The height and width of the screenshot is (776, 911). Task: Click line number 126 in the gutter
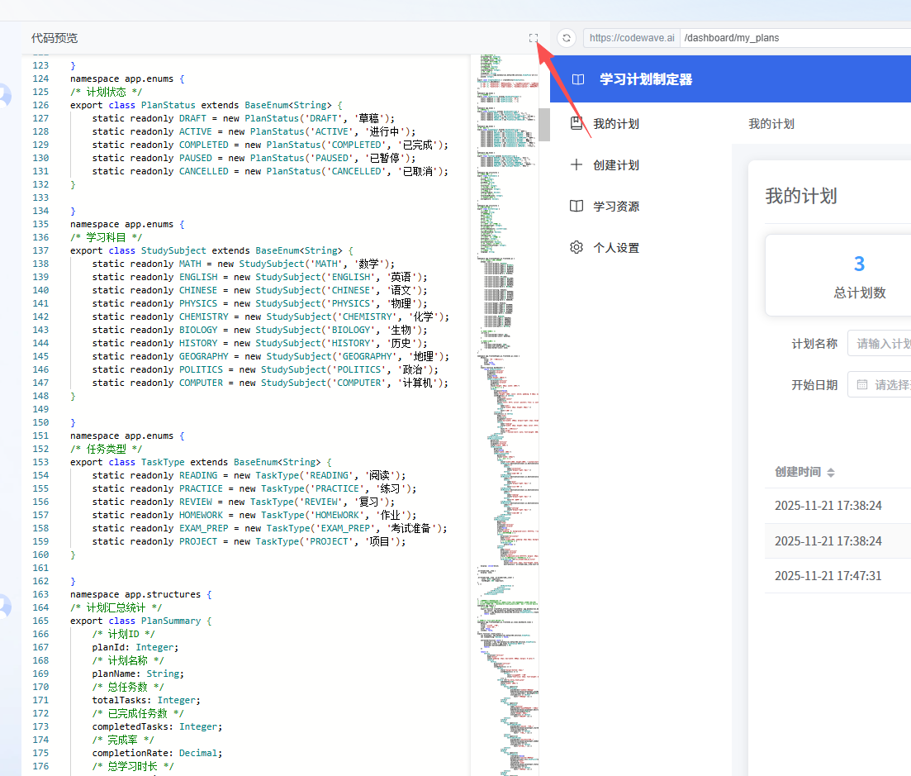[x=40, y=105]
